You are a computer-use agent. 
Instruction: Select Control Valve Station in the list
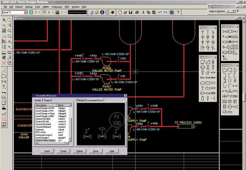[x=45, y=140]
